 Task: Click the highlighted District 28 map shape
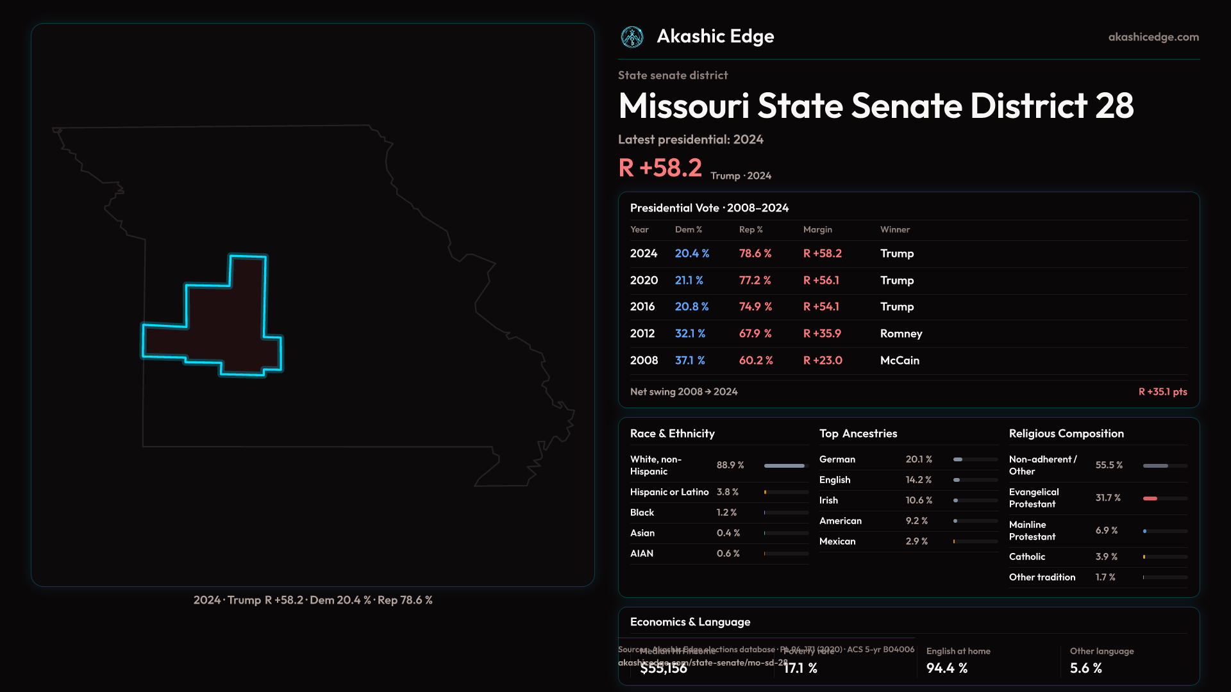coord(224,327)
